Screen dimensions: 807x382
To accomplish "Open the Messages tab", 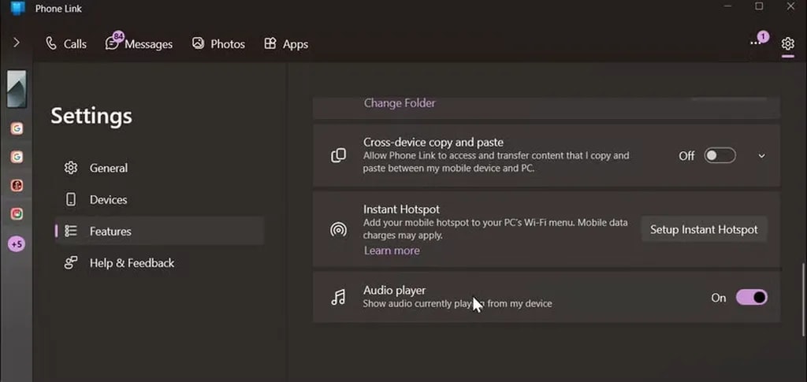I will 139,43.
